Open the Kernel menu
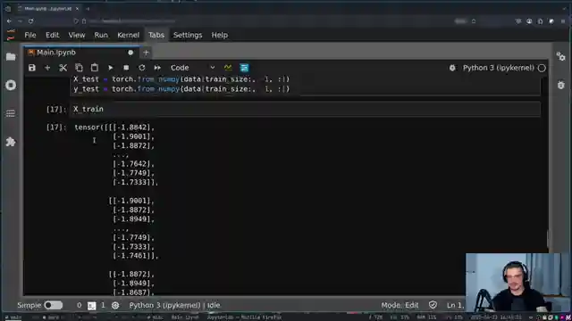This screenshot has width=572, height=321. pyautogui.click(x=128, y=35)
